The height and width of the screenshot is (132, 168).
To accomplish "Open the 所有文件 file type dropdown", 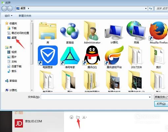I will pos(161,97).
